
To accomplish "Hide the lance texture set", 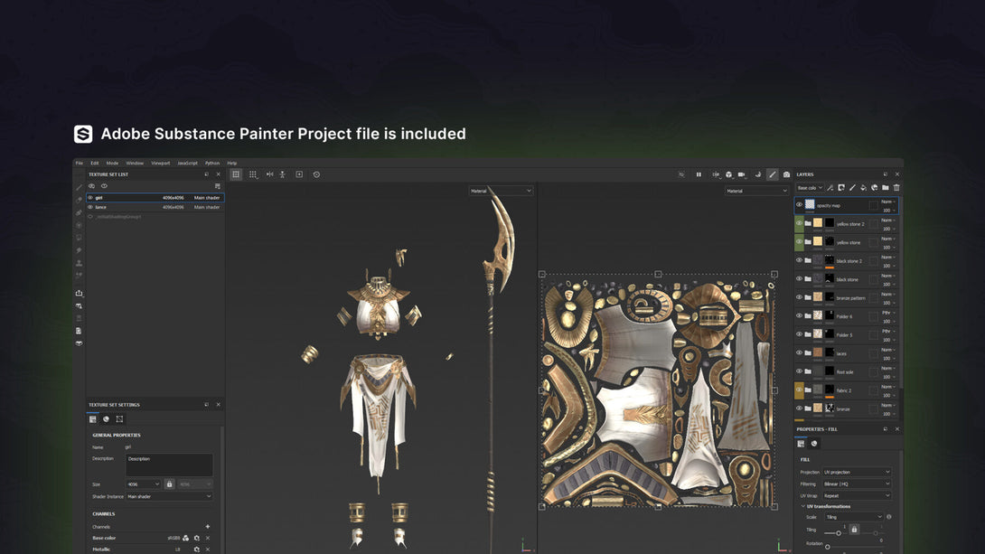I will click(x=90, y=207).
